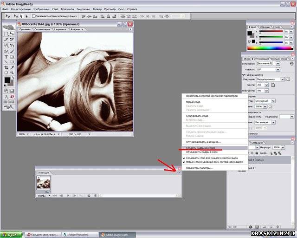This screenshot has width=297, height=238.
Task: Select the rectangular marquee tool
Action: pos(6,34)
